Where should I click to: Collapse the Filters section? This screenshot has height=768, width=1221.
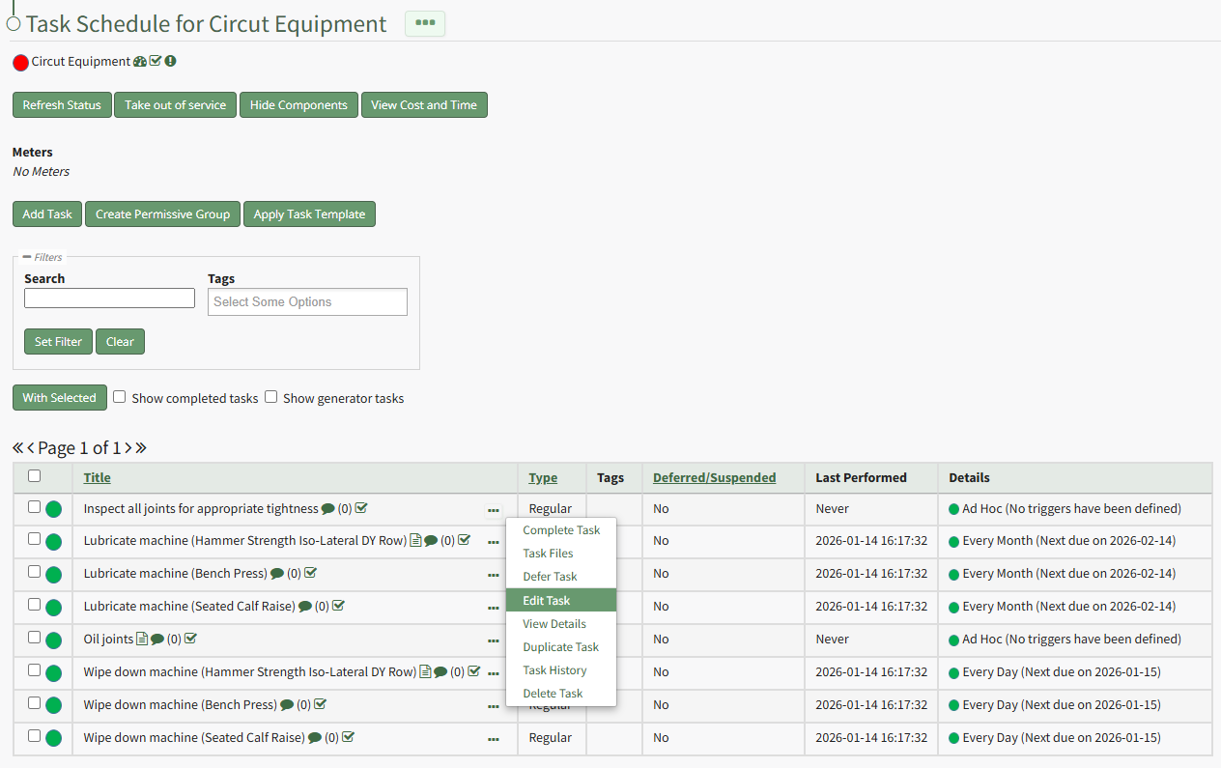(27, 257)
